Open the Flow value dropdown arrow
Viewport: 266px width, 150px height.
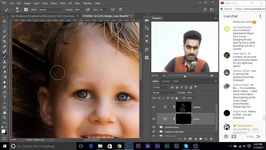tap(107, 10)
